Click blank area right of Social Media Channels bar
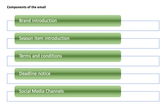Viewport: 168px width, 108px height. pyautogui.click(x=140, y=96)
